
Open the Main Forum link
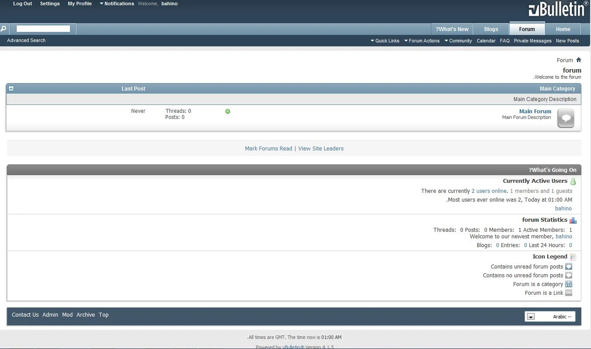coord(535,111)
